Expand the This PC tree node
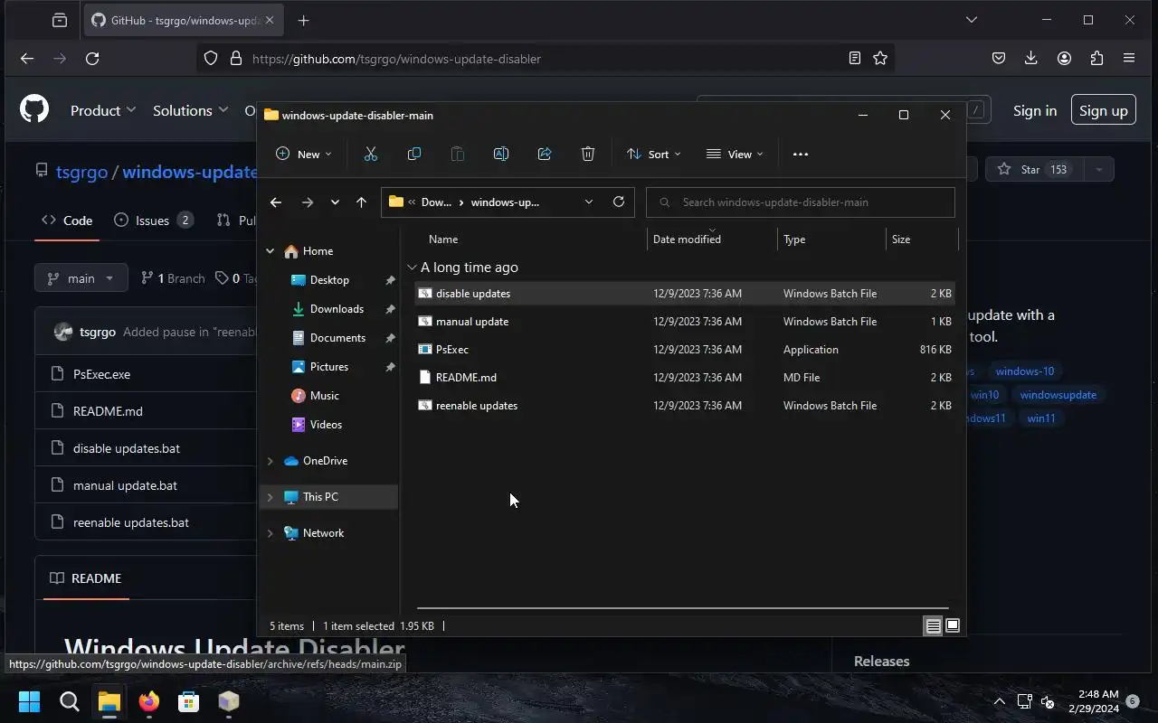This screenshot has height=723, width=1158. 270,497
